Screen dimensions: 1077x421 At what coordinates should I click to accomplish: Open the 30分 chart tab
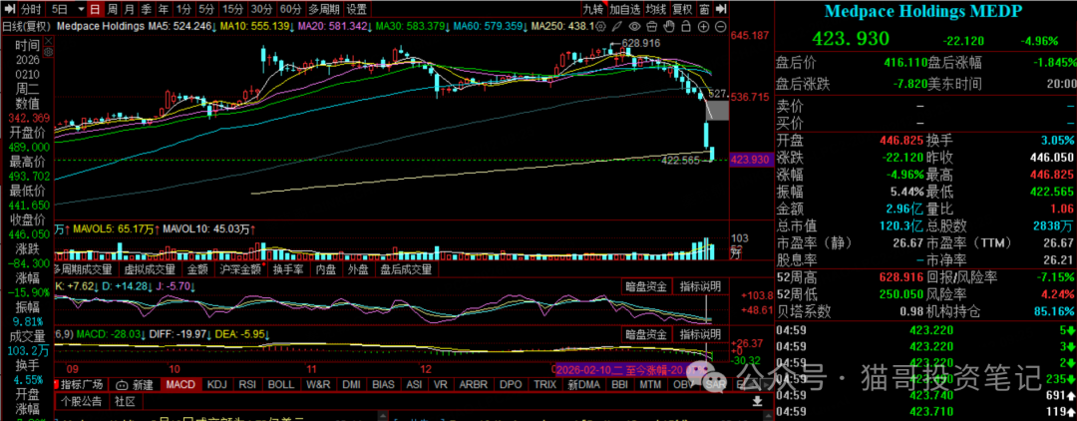[x=261, y=9]
